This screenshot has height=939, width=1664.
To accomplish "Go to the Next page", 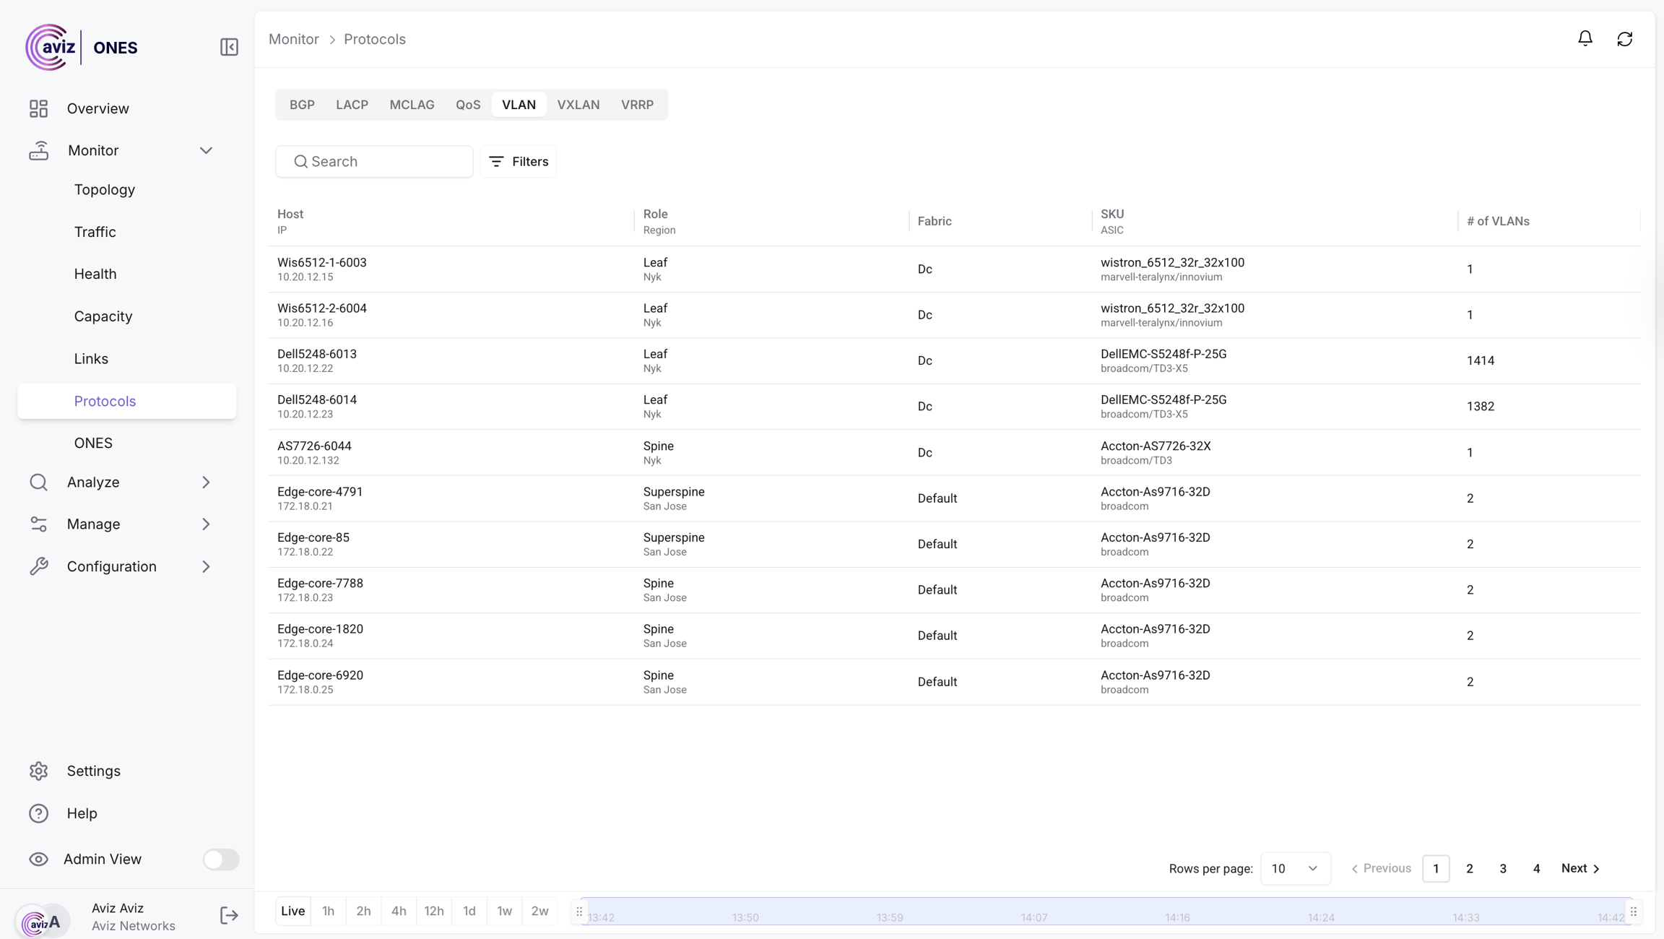I will pos(1580,868).
